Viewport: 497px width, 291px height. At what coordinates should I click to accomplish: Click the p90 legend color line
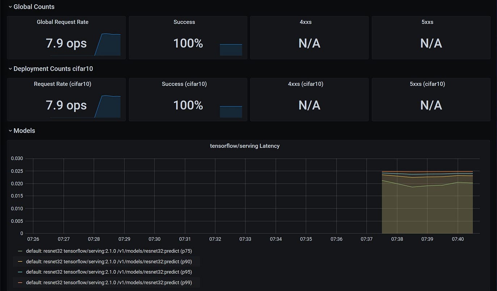20,261
